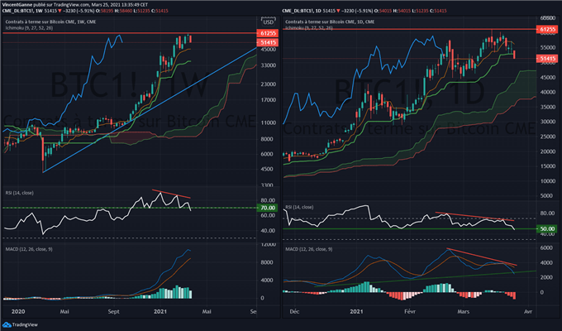Select the Ichimoku indicator legend on daily chart
This screenshot has height=331, width=562.
point(309,27)
